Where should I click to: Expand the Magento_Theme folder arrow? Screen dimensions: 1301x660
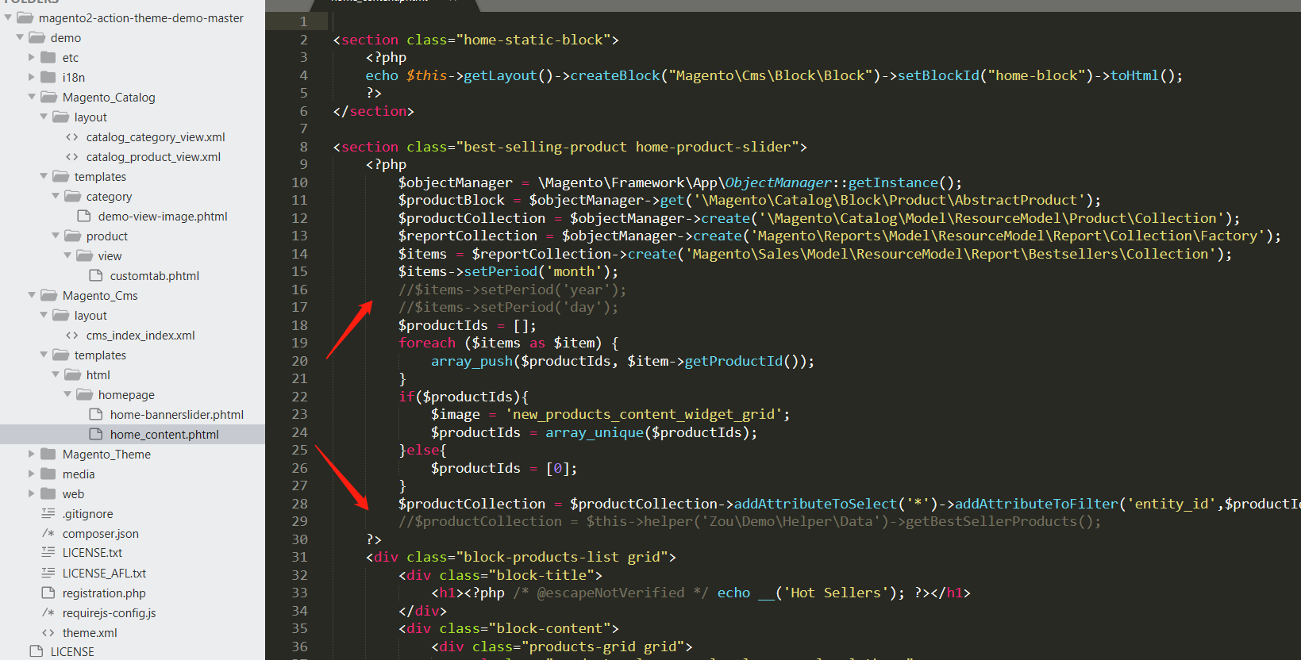pos(32,454)
